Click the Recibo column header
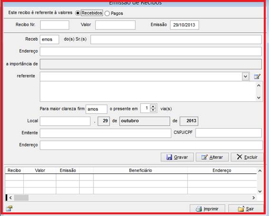269x216 pixels. pyautogui.click(x=14, y=171)
